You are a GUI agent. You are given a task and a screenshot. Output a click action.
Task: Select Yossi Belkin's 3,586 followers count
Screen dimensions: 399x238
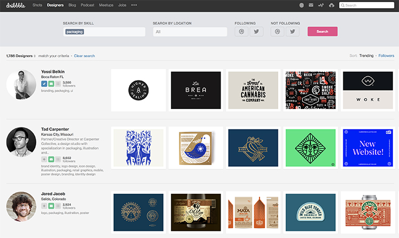click(x=69, y=84)
